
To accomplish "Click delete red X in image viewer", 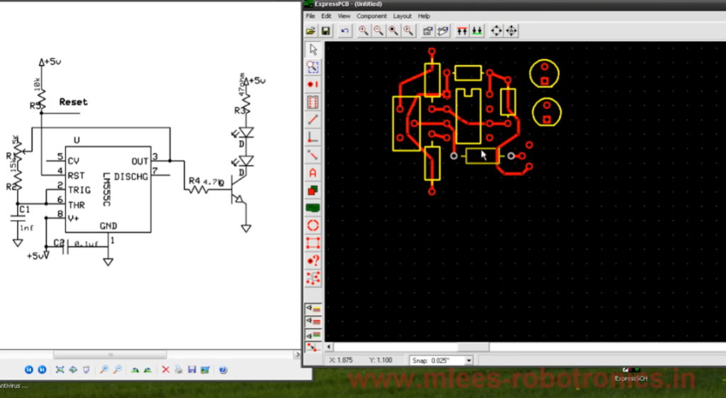I will [x=165, y=370].
